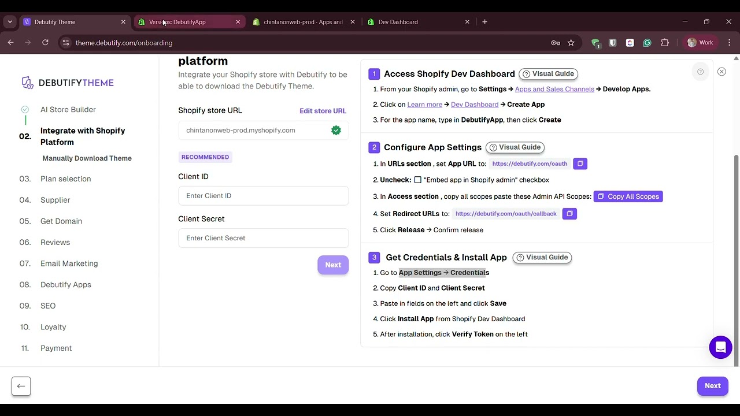Click the page vertical scrollbar
This screenshot has height=416, width=740.
[x=736, y=260]
